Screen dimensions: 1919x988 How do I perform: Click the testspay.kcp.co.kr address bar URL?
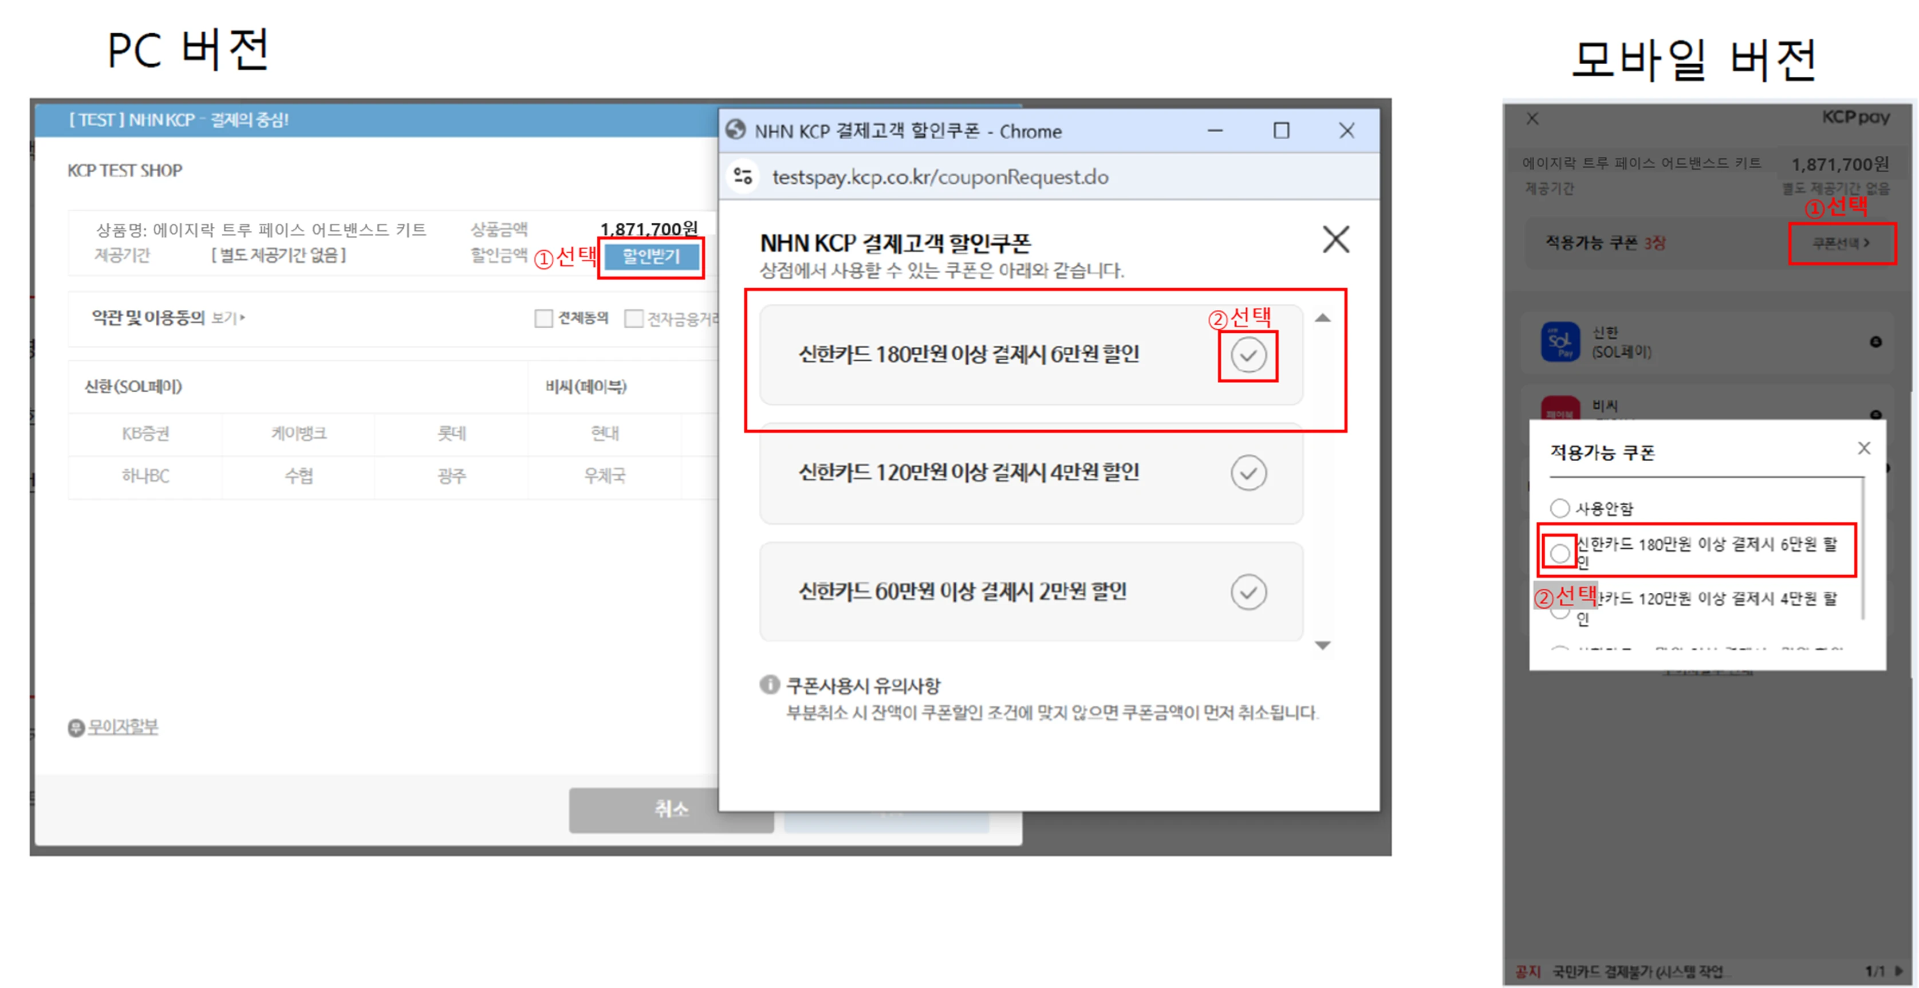940,178
